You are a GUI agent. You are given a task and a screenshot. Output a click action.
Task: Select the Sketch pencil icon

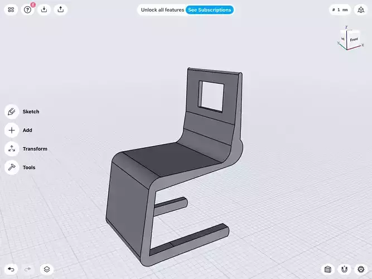[x=12, y=112]
